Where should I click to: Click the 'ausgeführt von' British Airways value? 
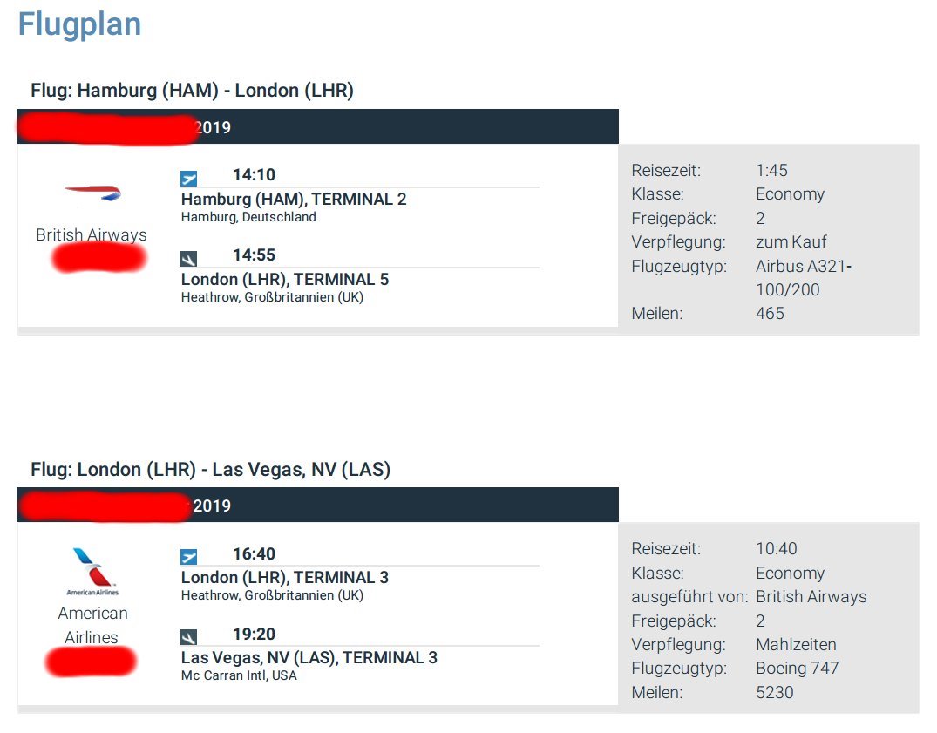pyautogui.click(x=811, y=597)
